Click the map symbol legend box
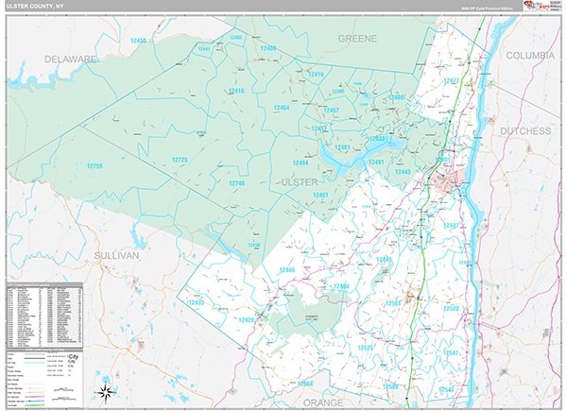Image resolution: width=567 pixels, height=411 pixels. click(x=44, y=379)
